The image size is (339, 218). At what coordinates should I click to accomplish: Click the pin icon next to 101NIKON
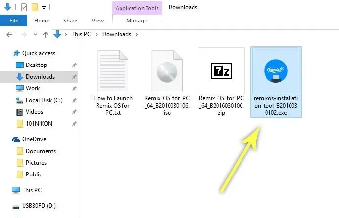coord(74,123)
